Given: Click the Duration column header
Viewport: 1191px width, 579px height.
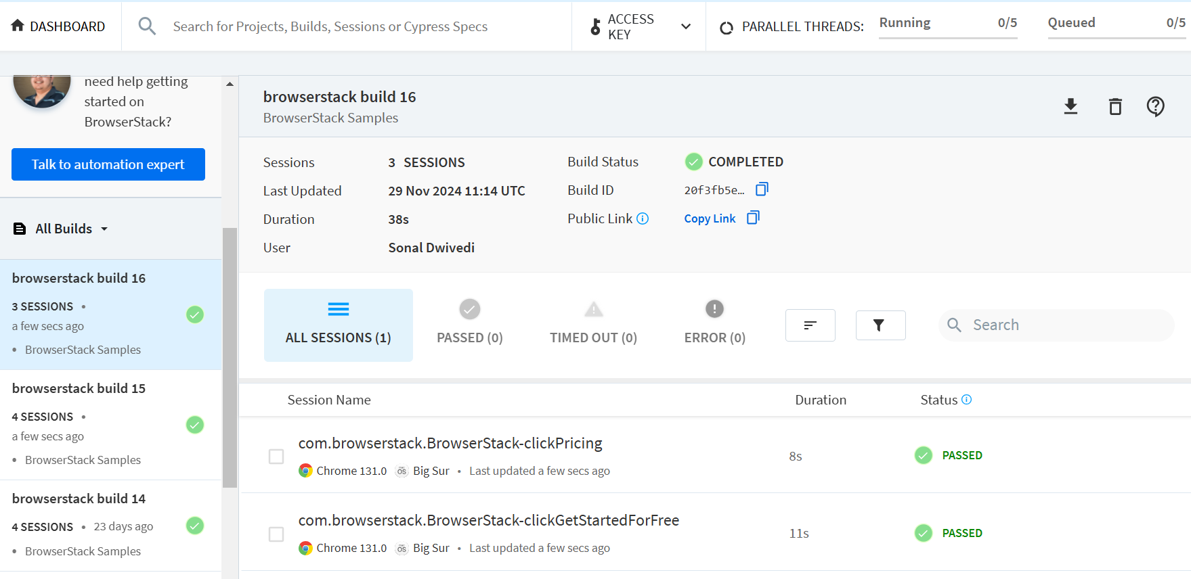Looking at the screenshot, I should [x=821, y=400].
